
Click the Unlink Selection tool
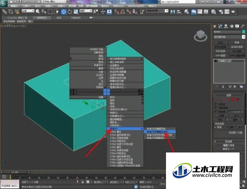(x=11, y=11)
